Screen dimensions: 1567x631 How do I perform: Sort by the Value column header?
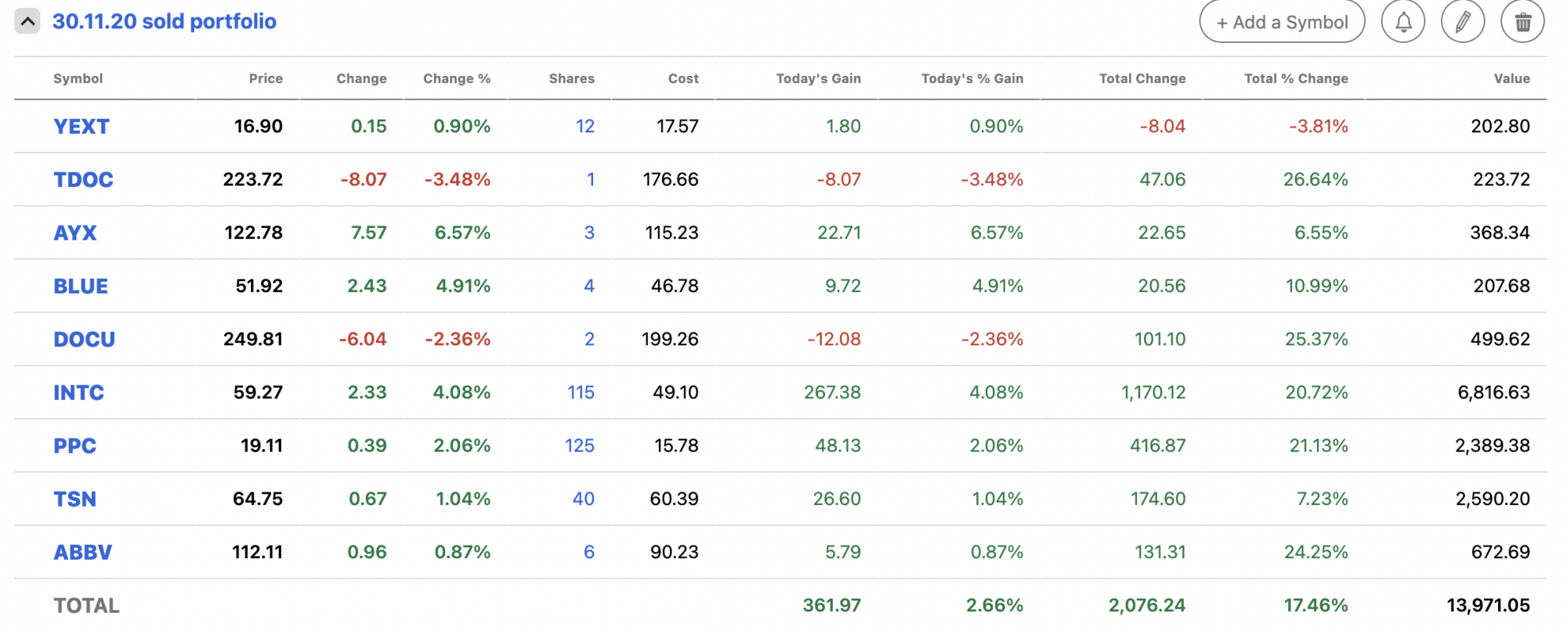click(x=1511, y=78)
